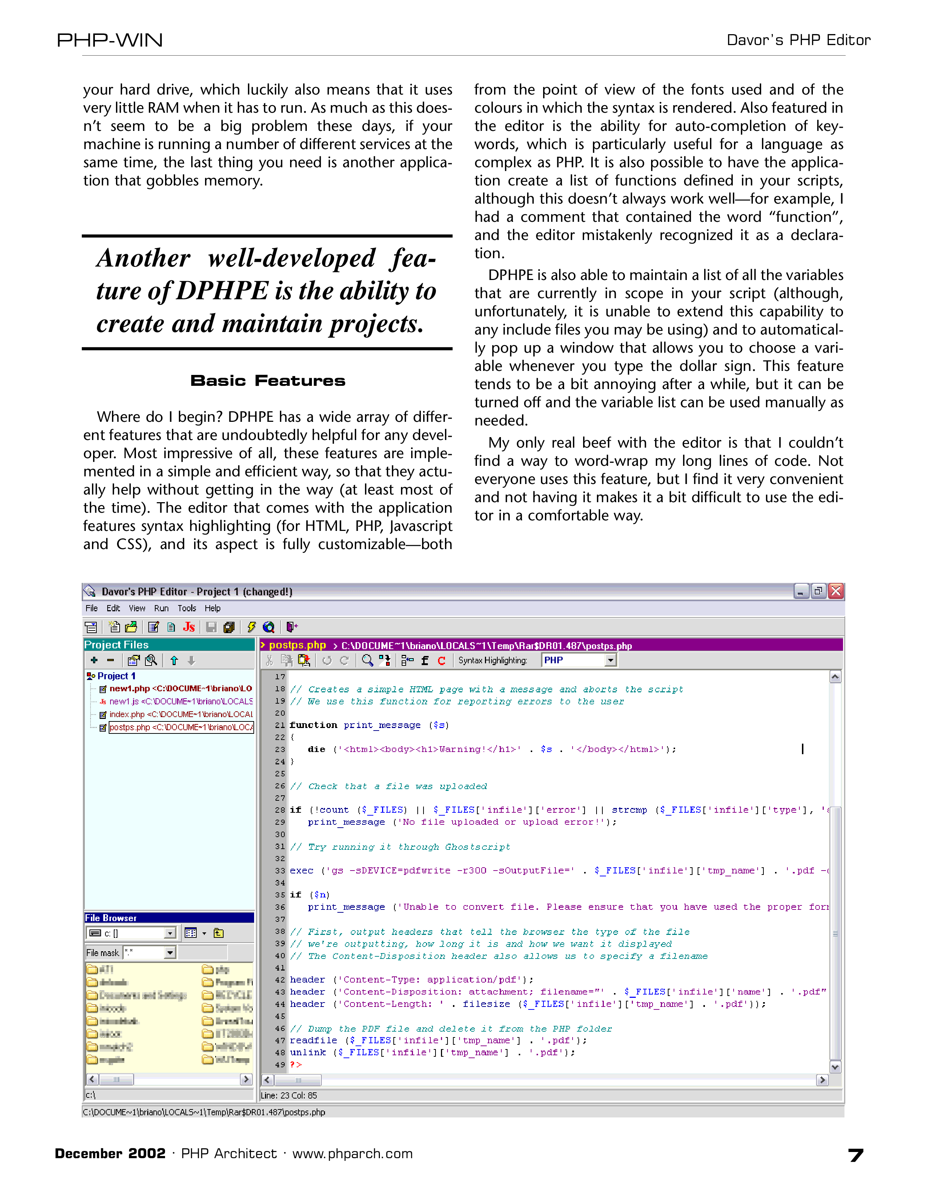Click the lightning bolt run script icon
Image resolution: width=927 pixels, height=1200 pixels.
[252, 627]
